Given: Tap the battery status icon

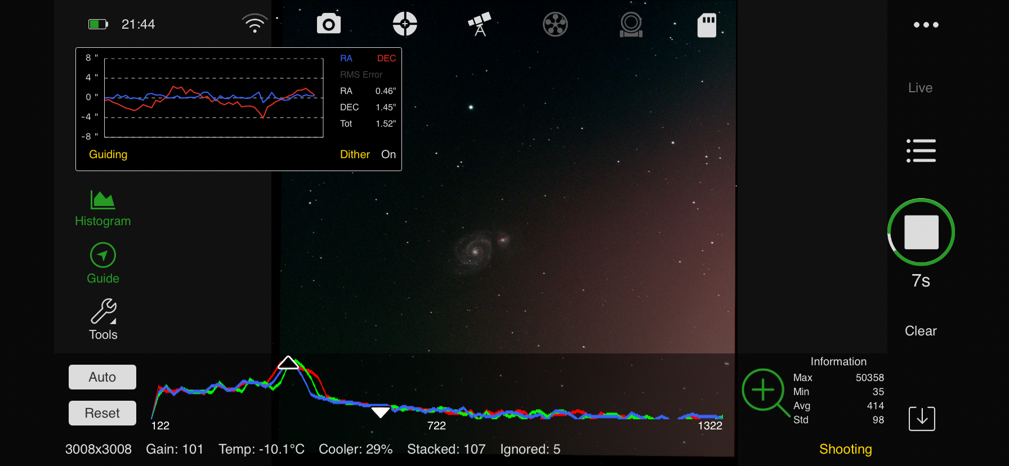Looking at the screenshot, I should pos(98,24).
